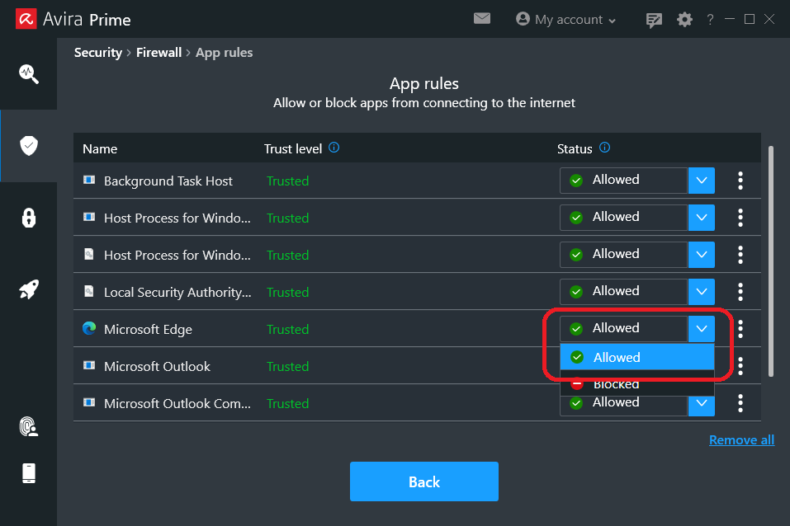
Task: Click the Name column header
Action: [100, 149]
